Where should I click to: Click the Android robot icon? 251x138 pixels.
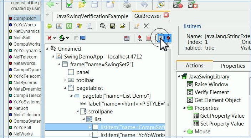point(49,26)
